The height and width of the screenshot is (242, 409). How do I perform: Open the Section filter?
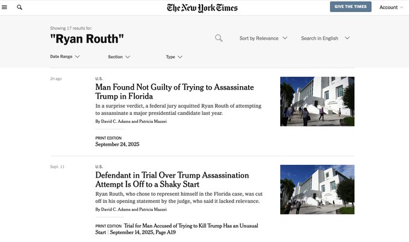[119, 57]
